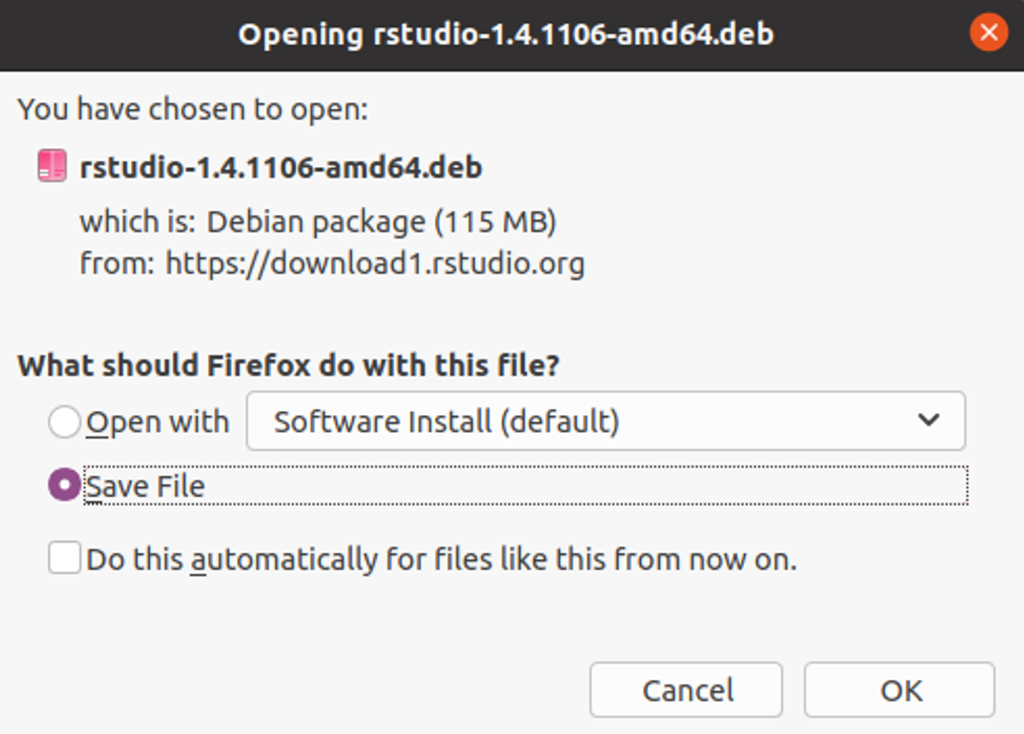This screenshot has width=1024, height=734.
Task: Click the download1.rstudio.org source address
Action: pos(376,264)
